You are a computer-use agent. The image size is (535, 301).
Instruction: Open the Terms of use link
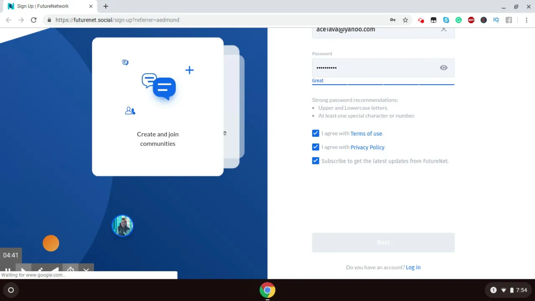pyautogui.click(x=366, y=134)
